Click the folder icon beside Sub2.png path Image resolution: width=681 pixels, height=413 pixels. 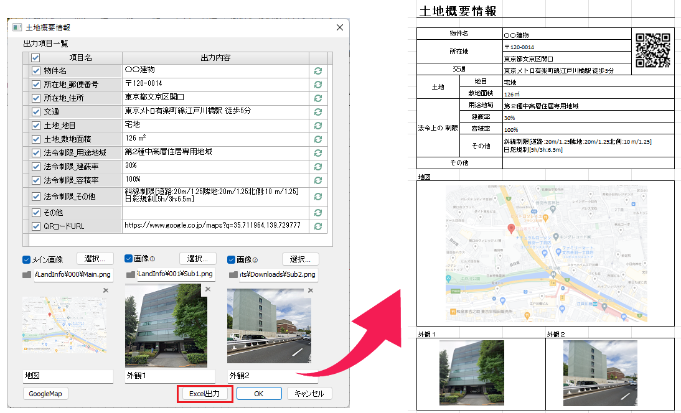click(x=233, y=274)
